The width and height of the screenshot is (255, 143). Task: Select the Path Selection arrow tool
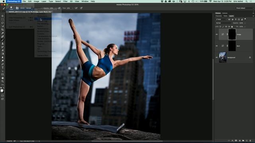(x=2, y=71)
